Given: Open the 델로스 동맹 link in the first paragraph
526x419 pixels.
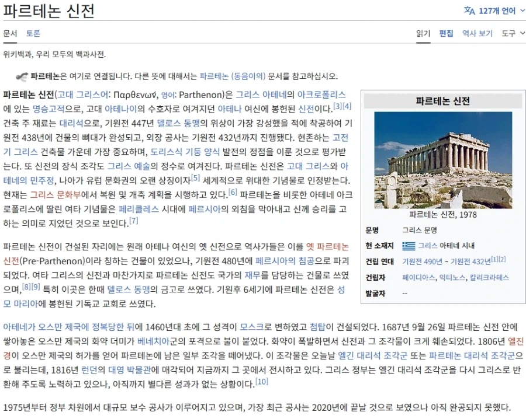Looking at the screenshot, I should coord(178,123).
